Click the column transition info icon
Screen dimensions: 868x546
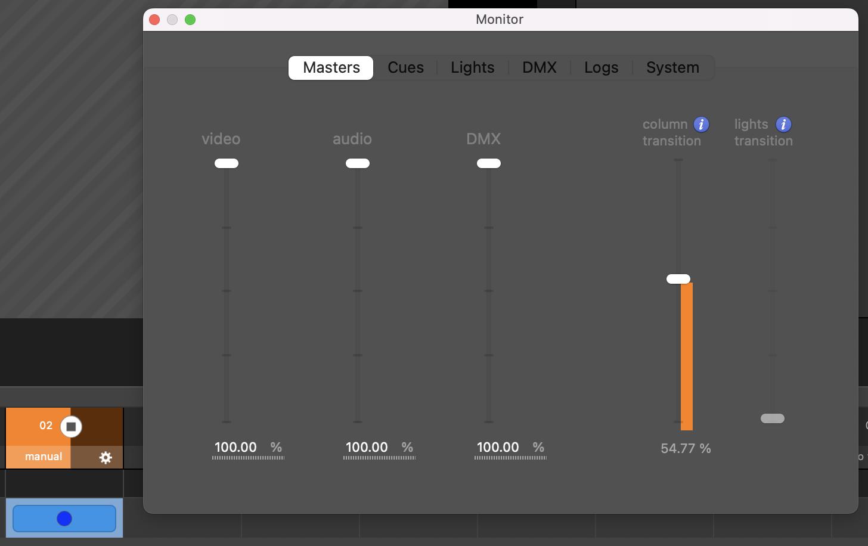click(x=701, y=125)
